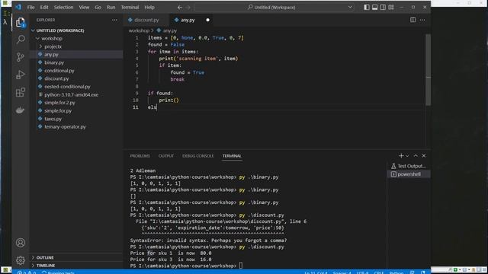Open the Help menu
The image size is (488, 274).
click(149, 7)
